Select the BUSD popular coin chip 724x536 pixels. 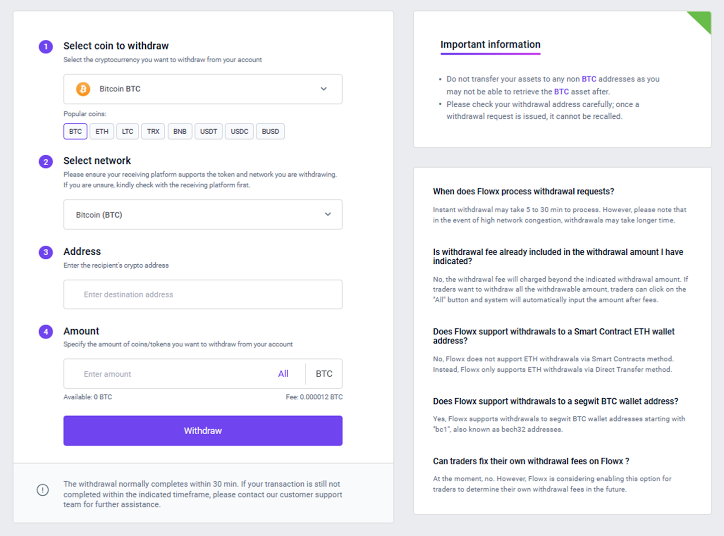[271, 132]
